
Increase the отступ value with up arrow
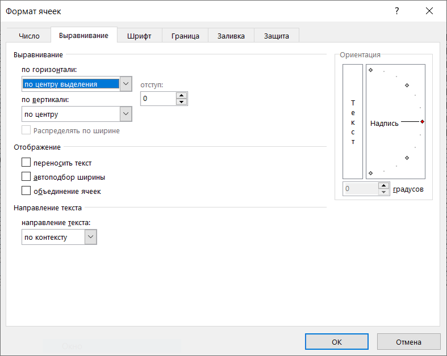click(182, 95)
